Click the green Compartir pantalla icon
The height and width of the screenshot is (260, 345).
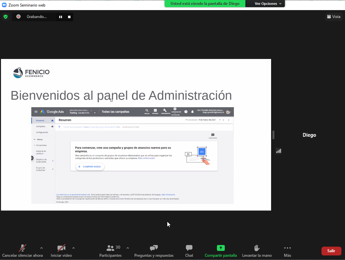221,248
